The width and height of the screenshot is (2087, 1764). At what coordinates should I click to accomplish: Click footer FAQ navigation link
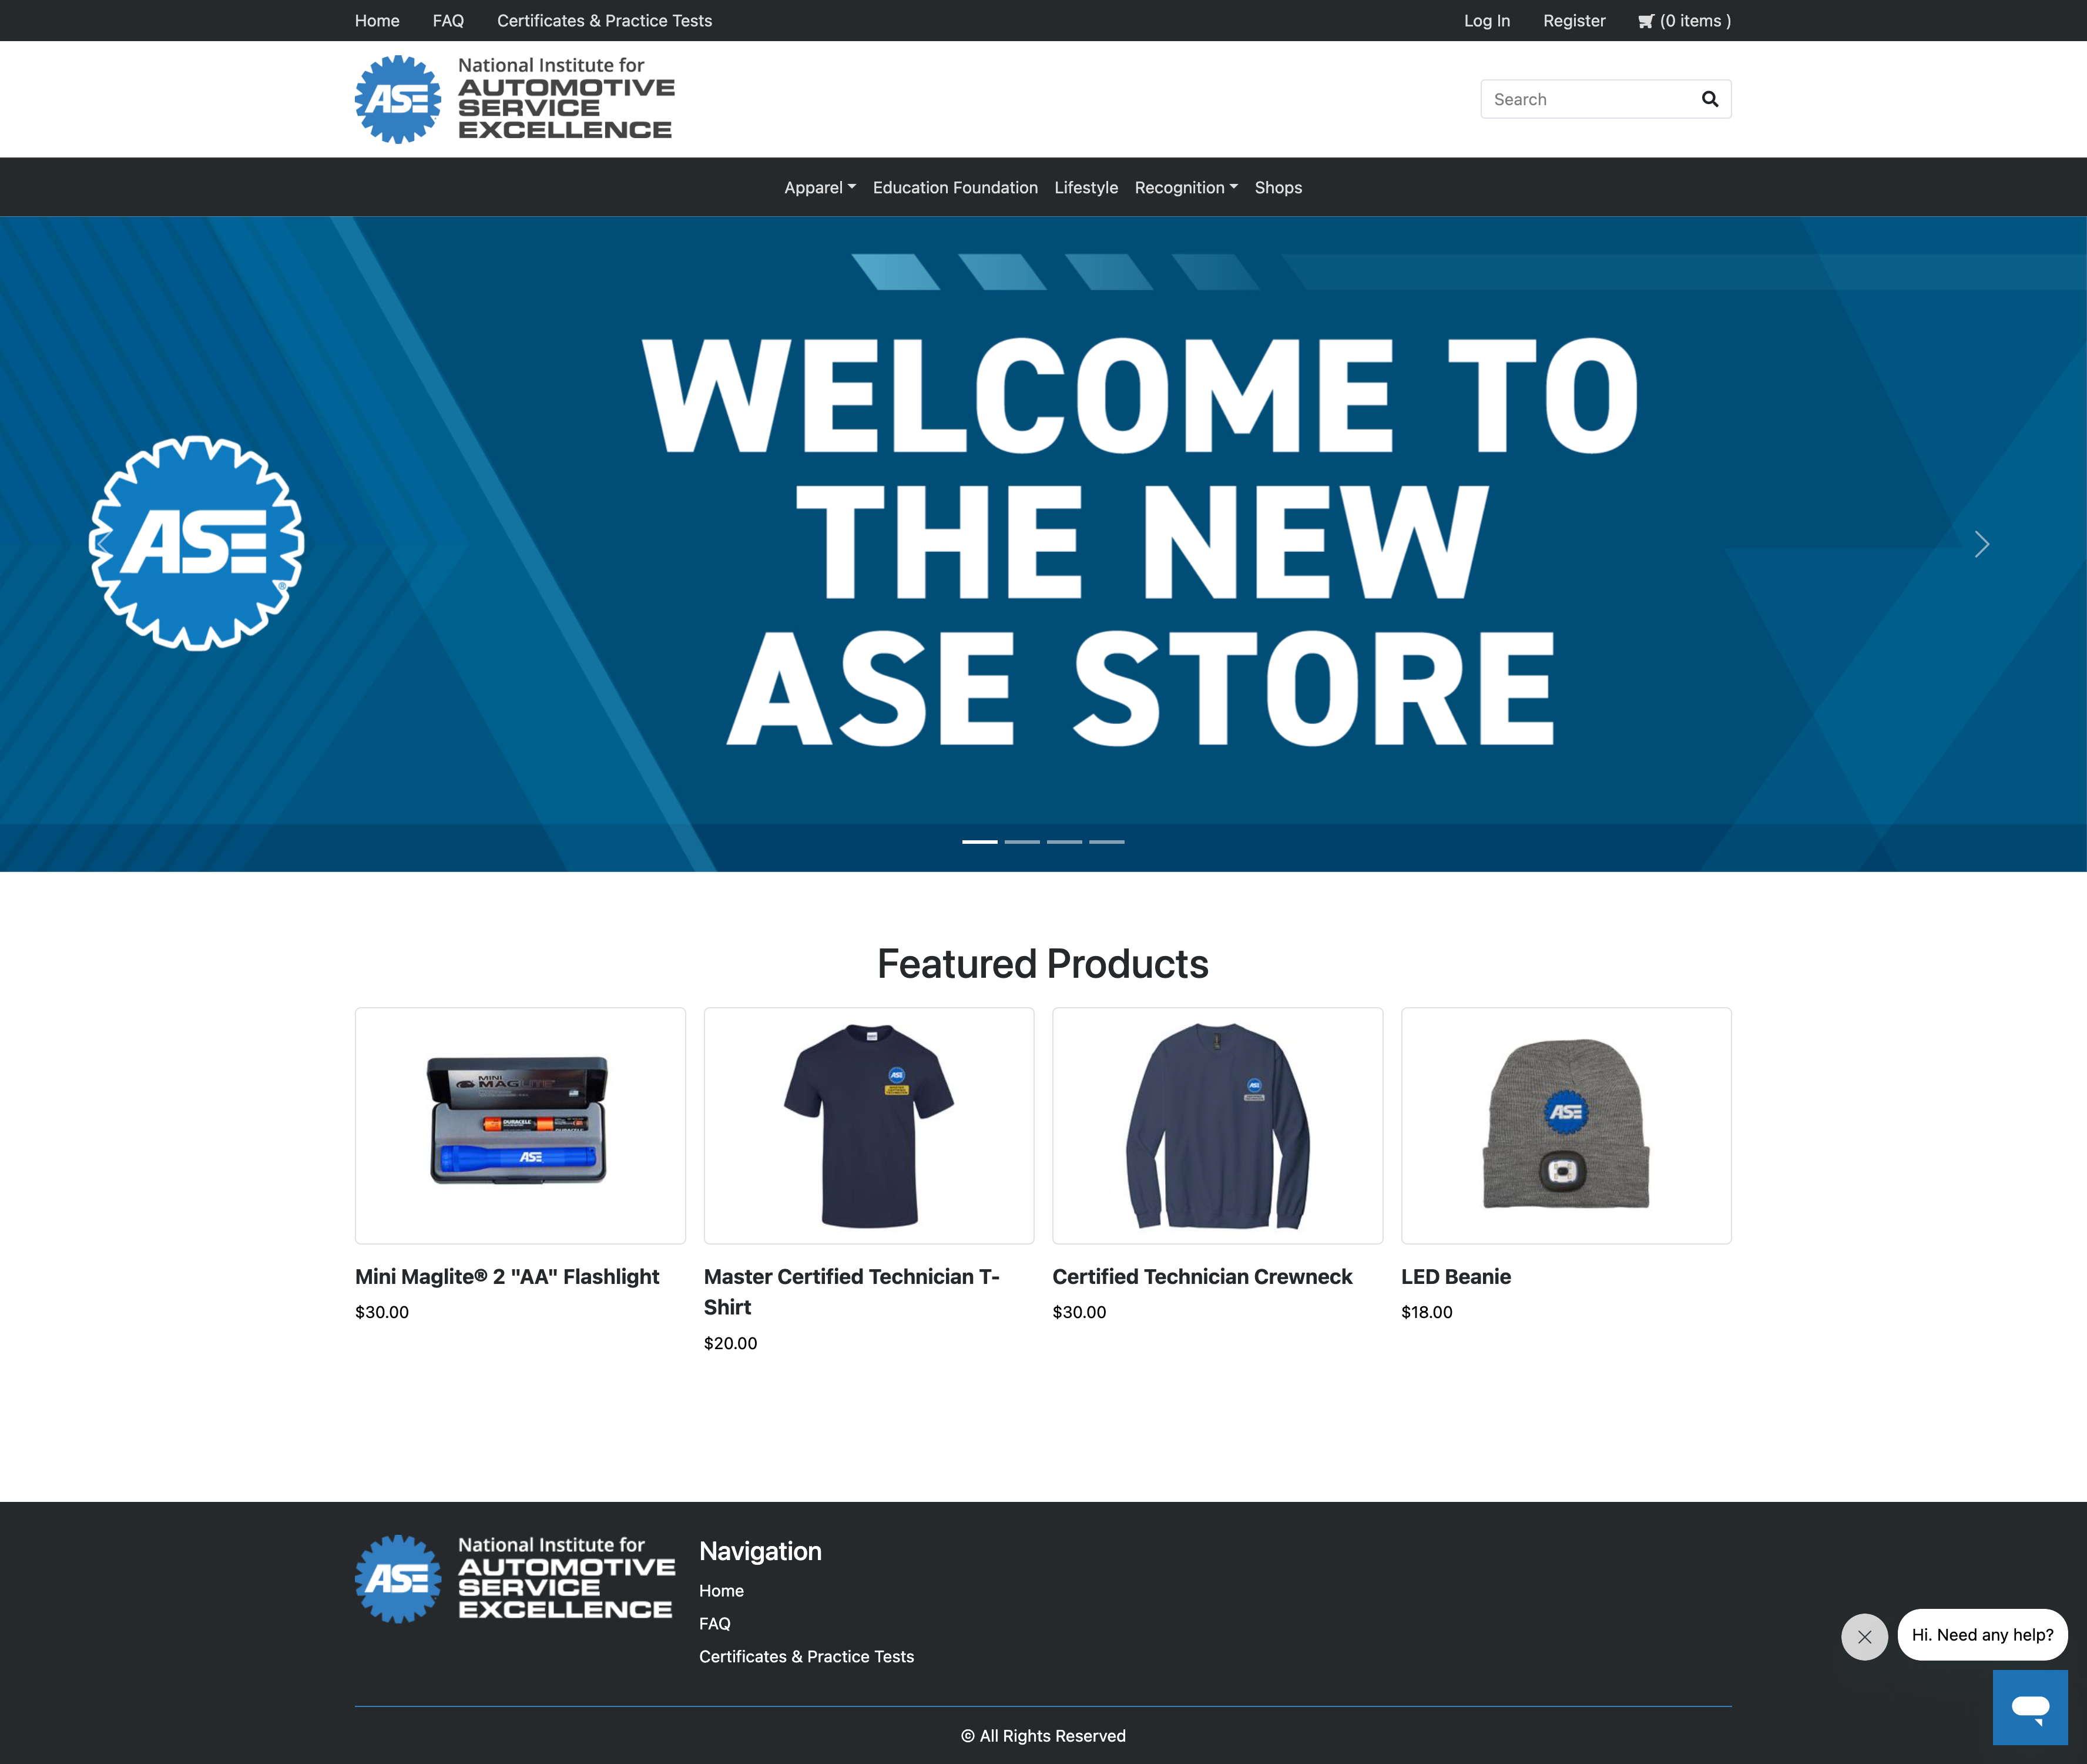(715, 1623)
